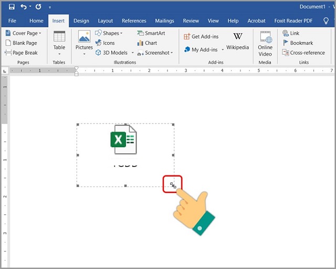The height and width of the screenshot is (269, 336).
Task: Select the embedded Excel object icon
Action: point(123,140)
